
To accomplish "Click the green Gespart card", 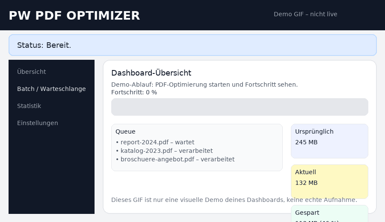I will (329, 213).
